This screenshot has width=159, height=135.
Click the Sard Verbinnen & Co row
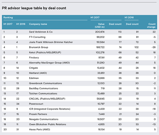(x=79, y=32)
